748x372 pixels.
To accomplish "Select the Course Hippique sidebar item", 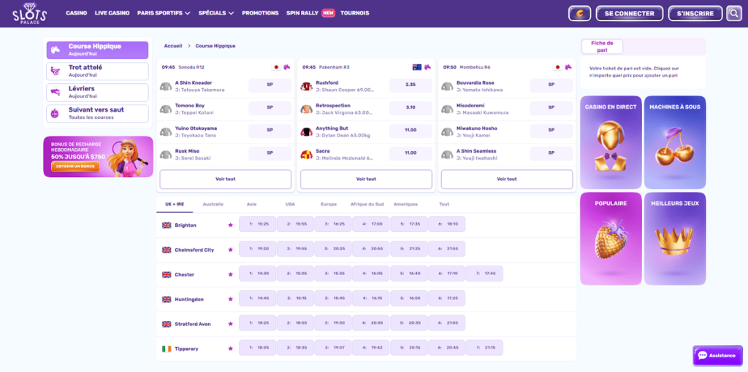I will click(97, 50).
